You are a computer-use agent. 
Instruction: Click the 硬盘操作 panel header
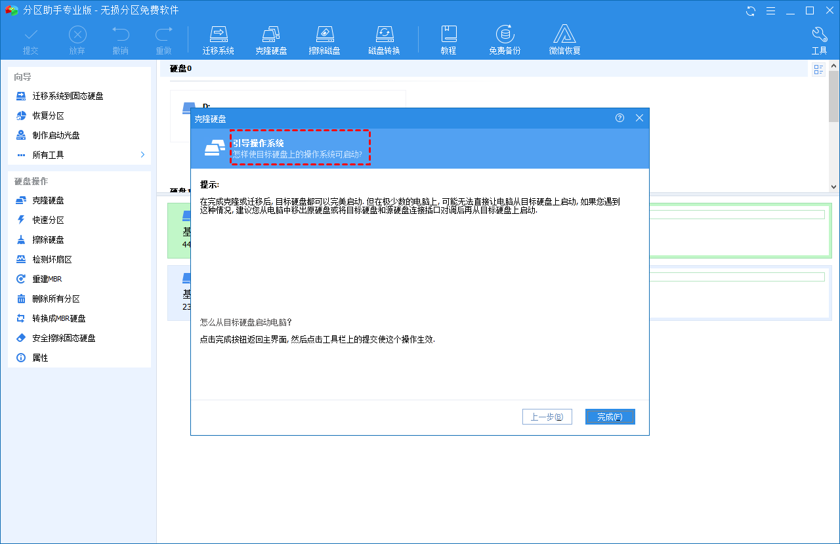pyautogui.click(x=31, y=181)
